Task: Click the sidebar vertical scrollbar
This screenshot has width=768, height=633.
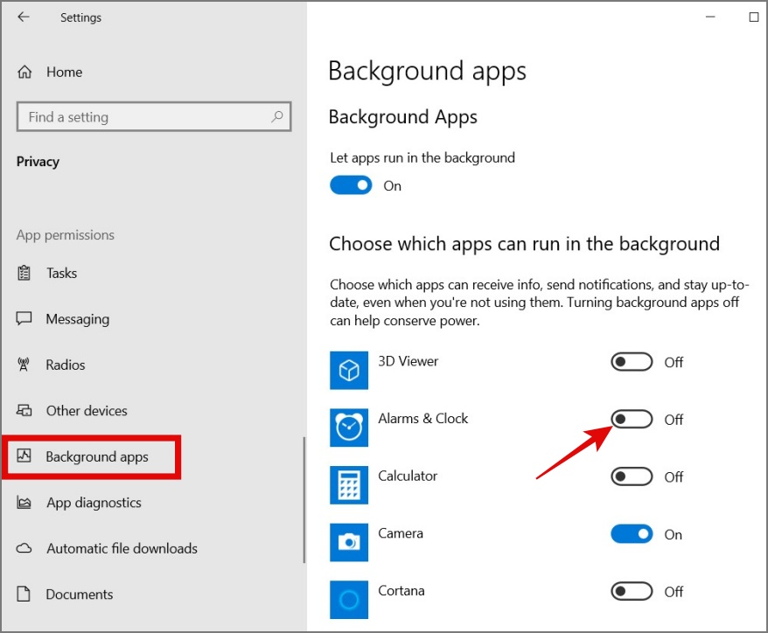Action: click(x=304, y=500)
